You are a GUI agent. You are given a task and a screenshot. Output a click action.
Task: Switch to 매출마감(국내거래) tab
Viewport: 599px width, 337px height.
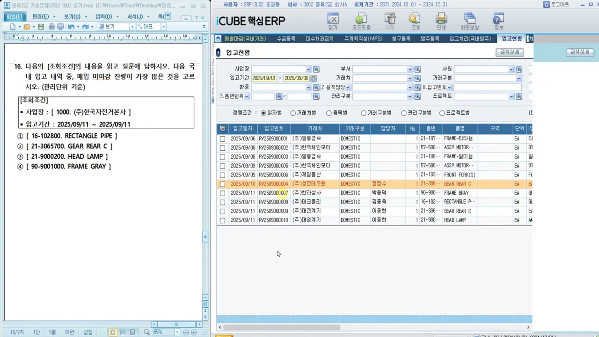click(x=245, y=39)
